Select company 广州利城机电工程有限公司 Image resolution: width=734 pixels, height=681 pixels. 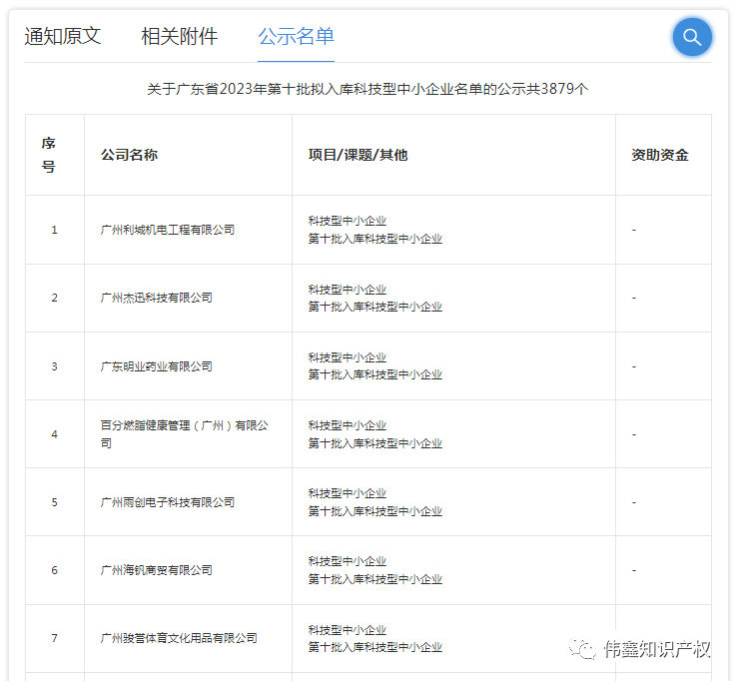[x=168, y=230]
